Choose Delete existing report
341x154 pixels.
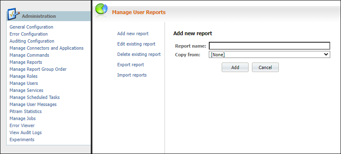click(139, 54)
